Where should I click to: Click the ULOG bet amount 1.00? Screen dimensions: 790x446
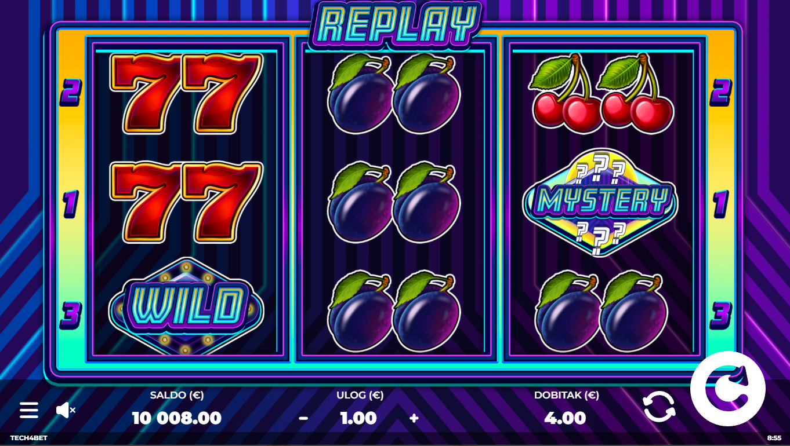pos(358,418)
